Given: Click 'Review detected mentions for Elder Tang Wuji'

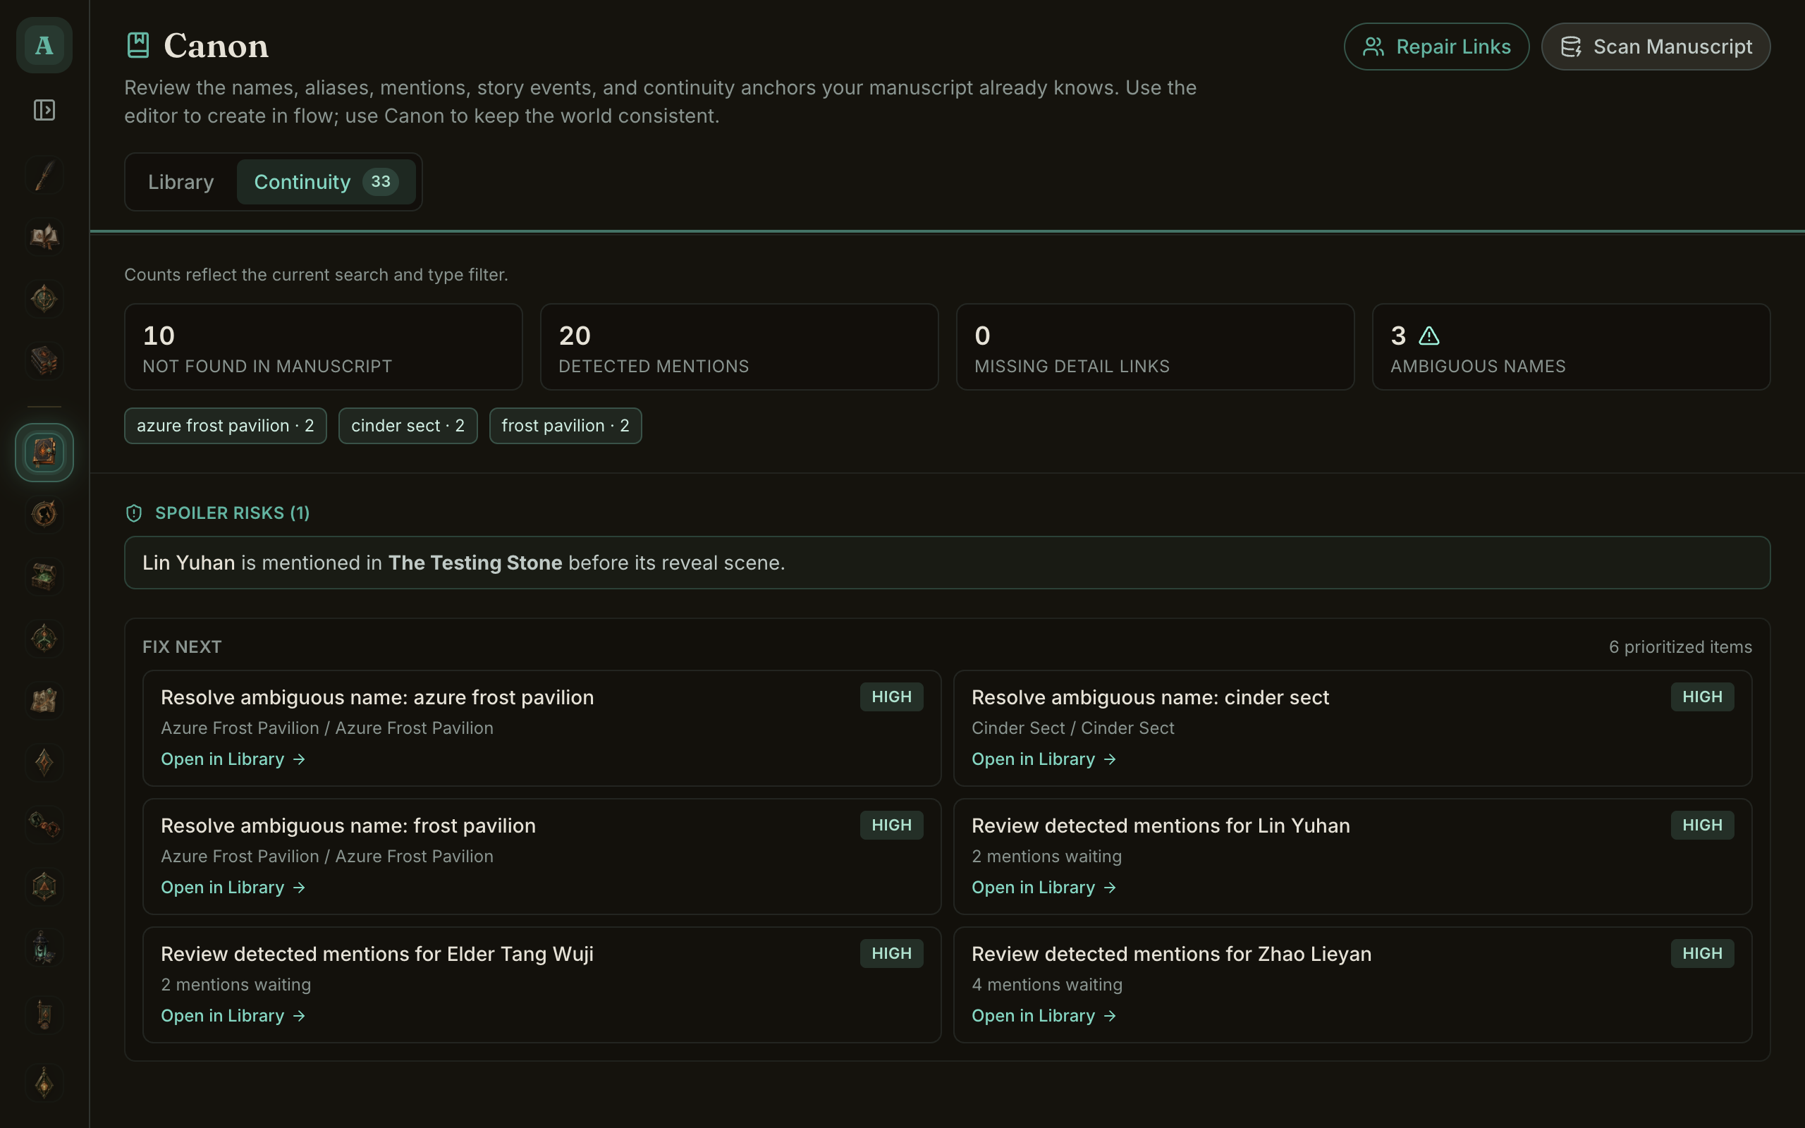Looking at the screenshot, I should coord(377,954).
